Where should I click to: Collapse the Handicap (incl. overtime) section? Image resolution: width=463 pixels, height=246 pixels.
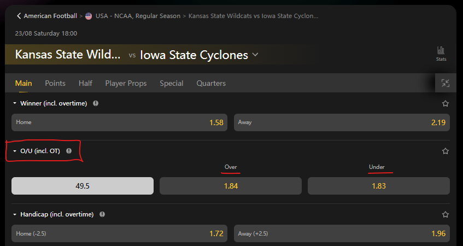pyautogui.click(x=15, y=214)
